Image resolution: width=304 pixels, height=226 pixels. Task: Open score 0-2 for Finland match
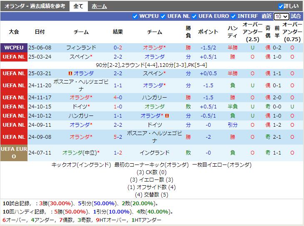118,48
